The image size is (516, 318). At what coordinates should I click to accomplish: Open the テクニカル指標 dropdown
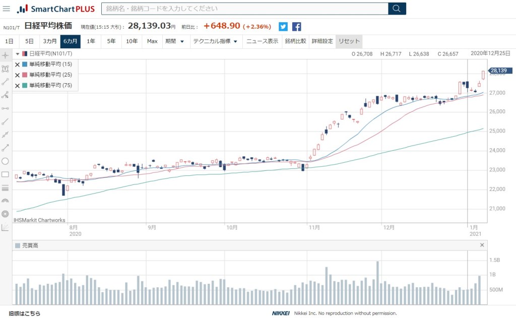[215, 41]
